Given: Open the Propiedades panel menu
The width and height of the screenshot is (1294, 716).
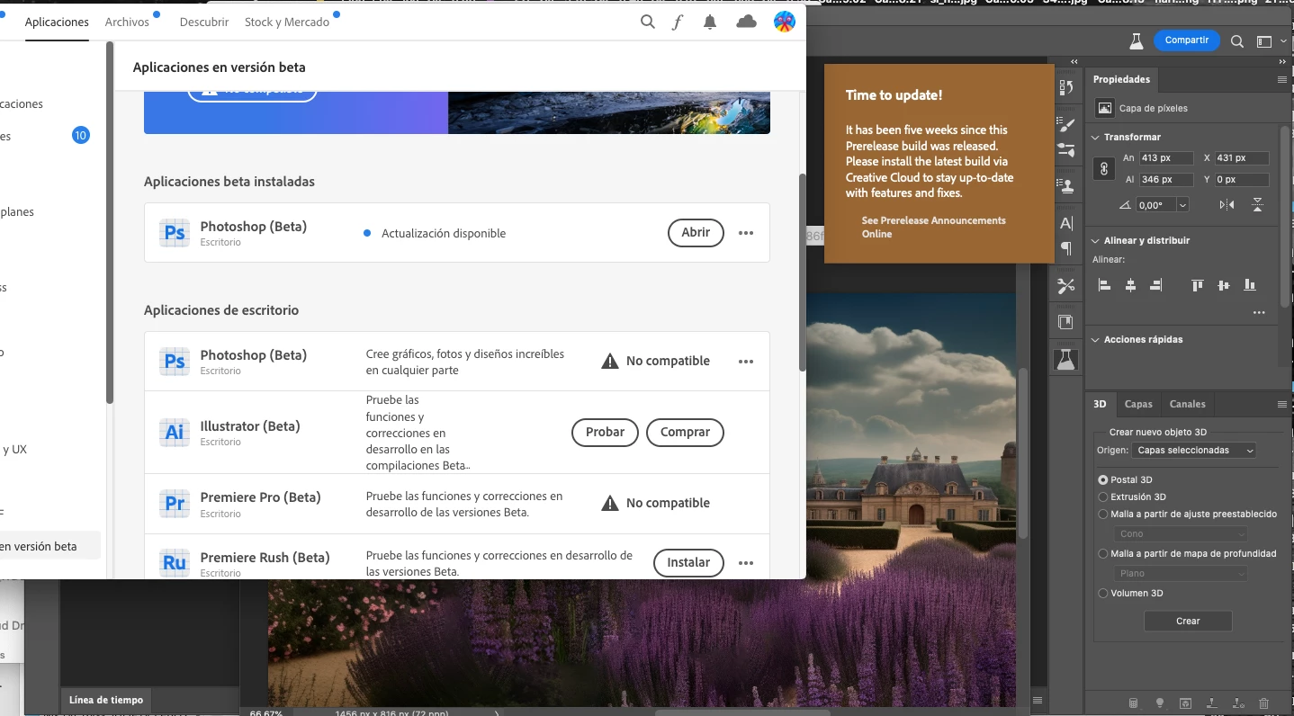Looking at the screenshot, I should coord(1282,80).
